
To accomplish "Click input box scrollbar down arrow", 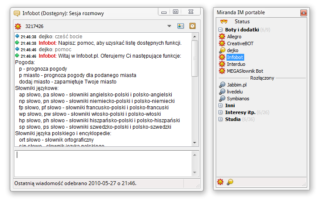I will [x=195, y=173].
